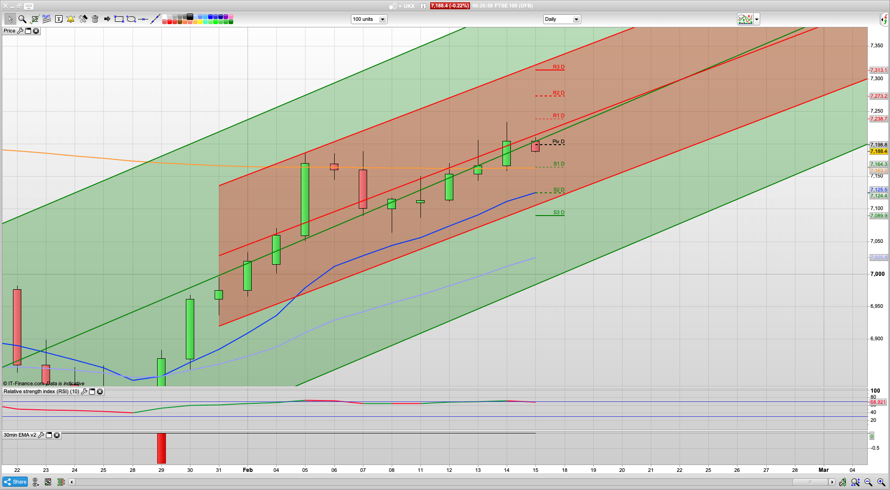
Task: Pick the ellipse drawing tool
Action: pyautogui.click(x=131, y=19)
